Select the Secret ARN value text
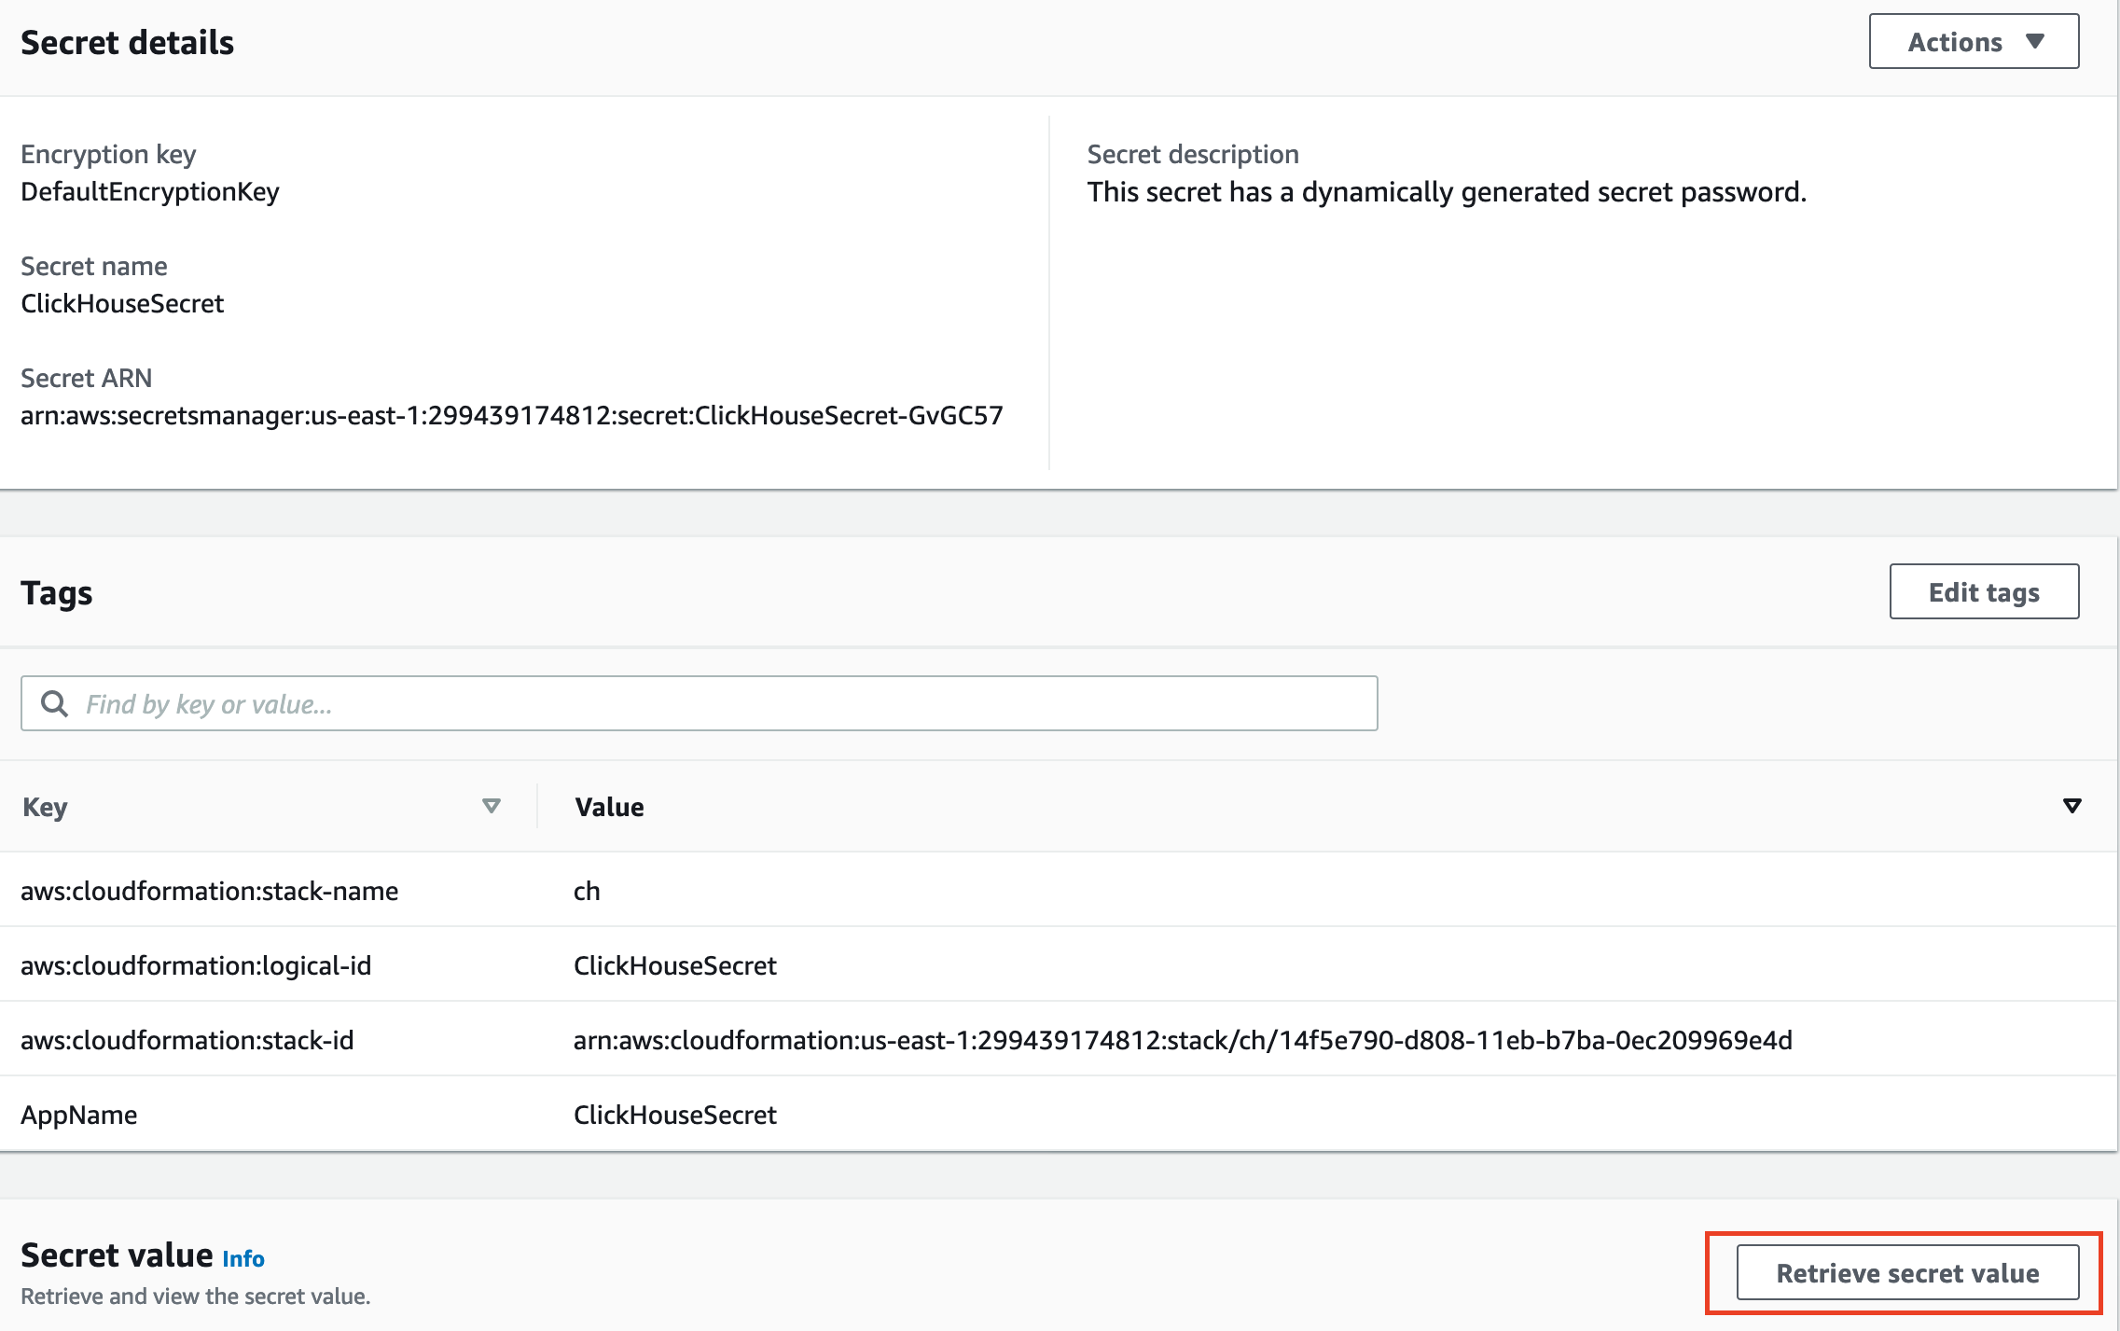Viewport: 2120px width, 1331px height. (x=512, y=415)
